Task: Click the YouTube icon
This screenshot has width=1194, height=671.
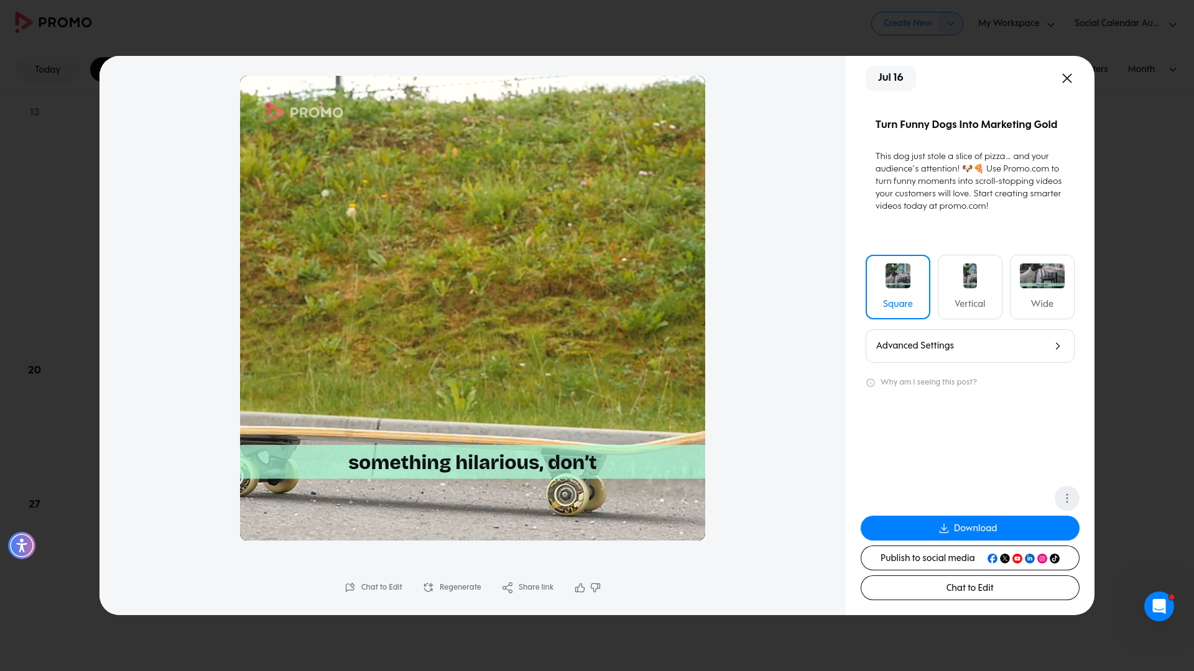Action: tap(1017, 559)
